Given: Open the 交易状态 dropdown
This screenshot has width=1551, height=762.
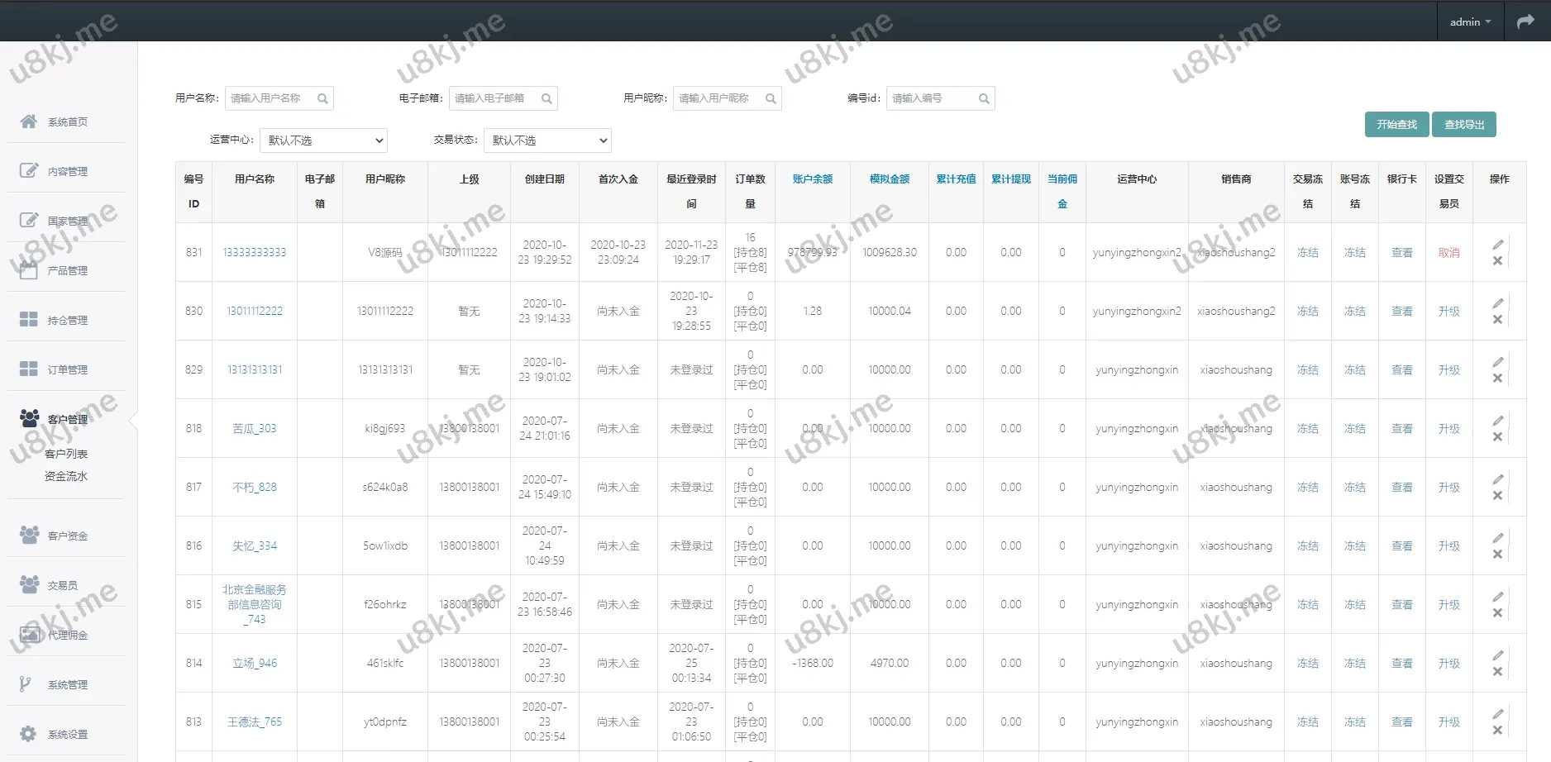Looking at the screenshot, I should pos(546,140).
